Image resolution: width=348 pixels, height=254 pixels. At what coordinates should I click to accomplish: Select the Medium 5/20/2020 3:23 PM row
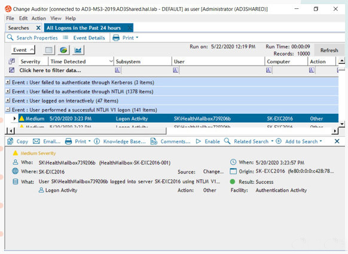[178, 119]
